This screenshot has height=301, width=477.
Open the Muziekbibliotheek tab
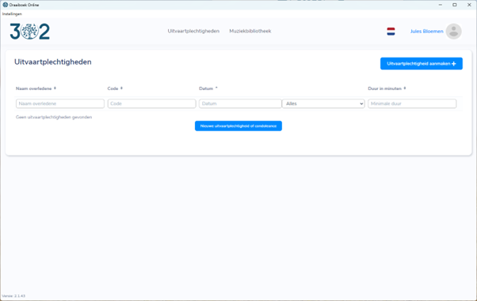click(x=250, y=32)
